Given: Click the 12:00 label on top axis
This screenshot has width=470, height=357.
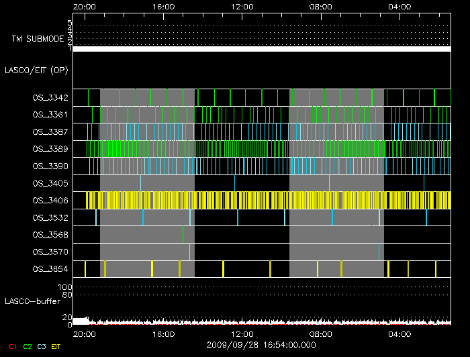Looking at the screenshot, I should point(242,6).
